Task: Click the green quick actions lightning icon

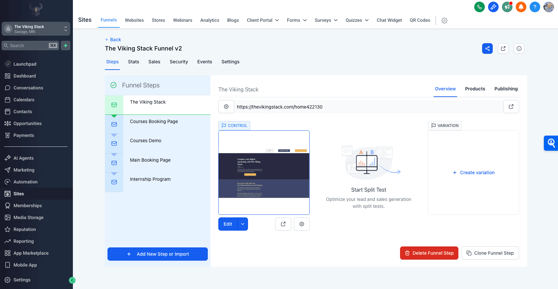Action: point(66,46)
